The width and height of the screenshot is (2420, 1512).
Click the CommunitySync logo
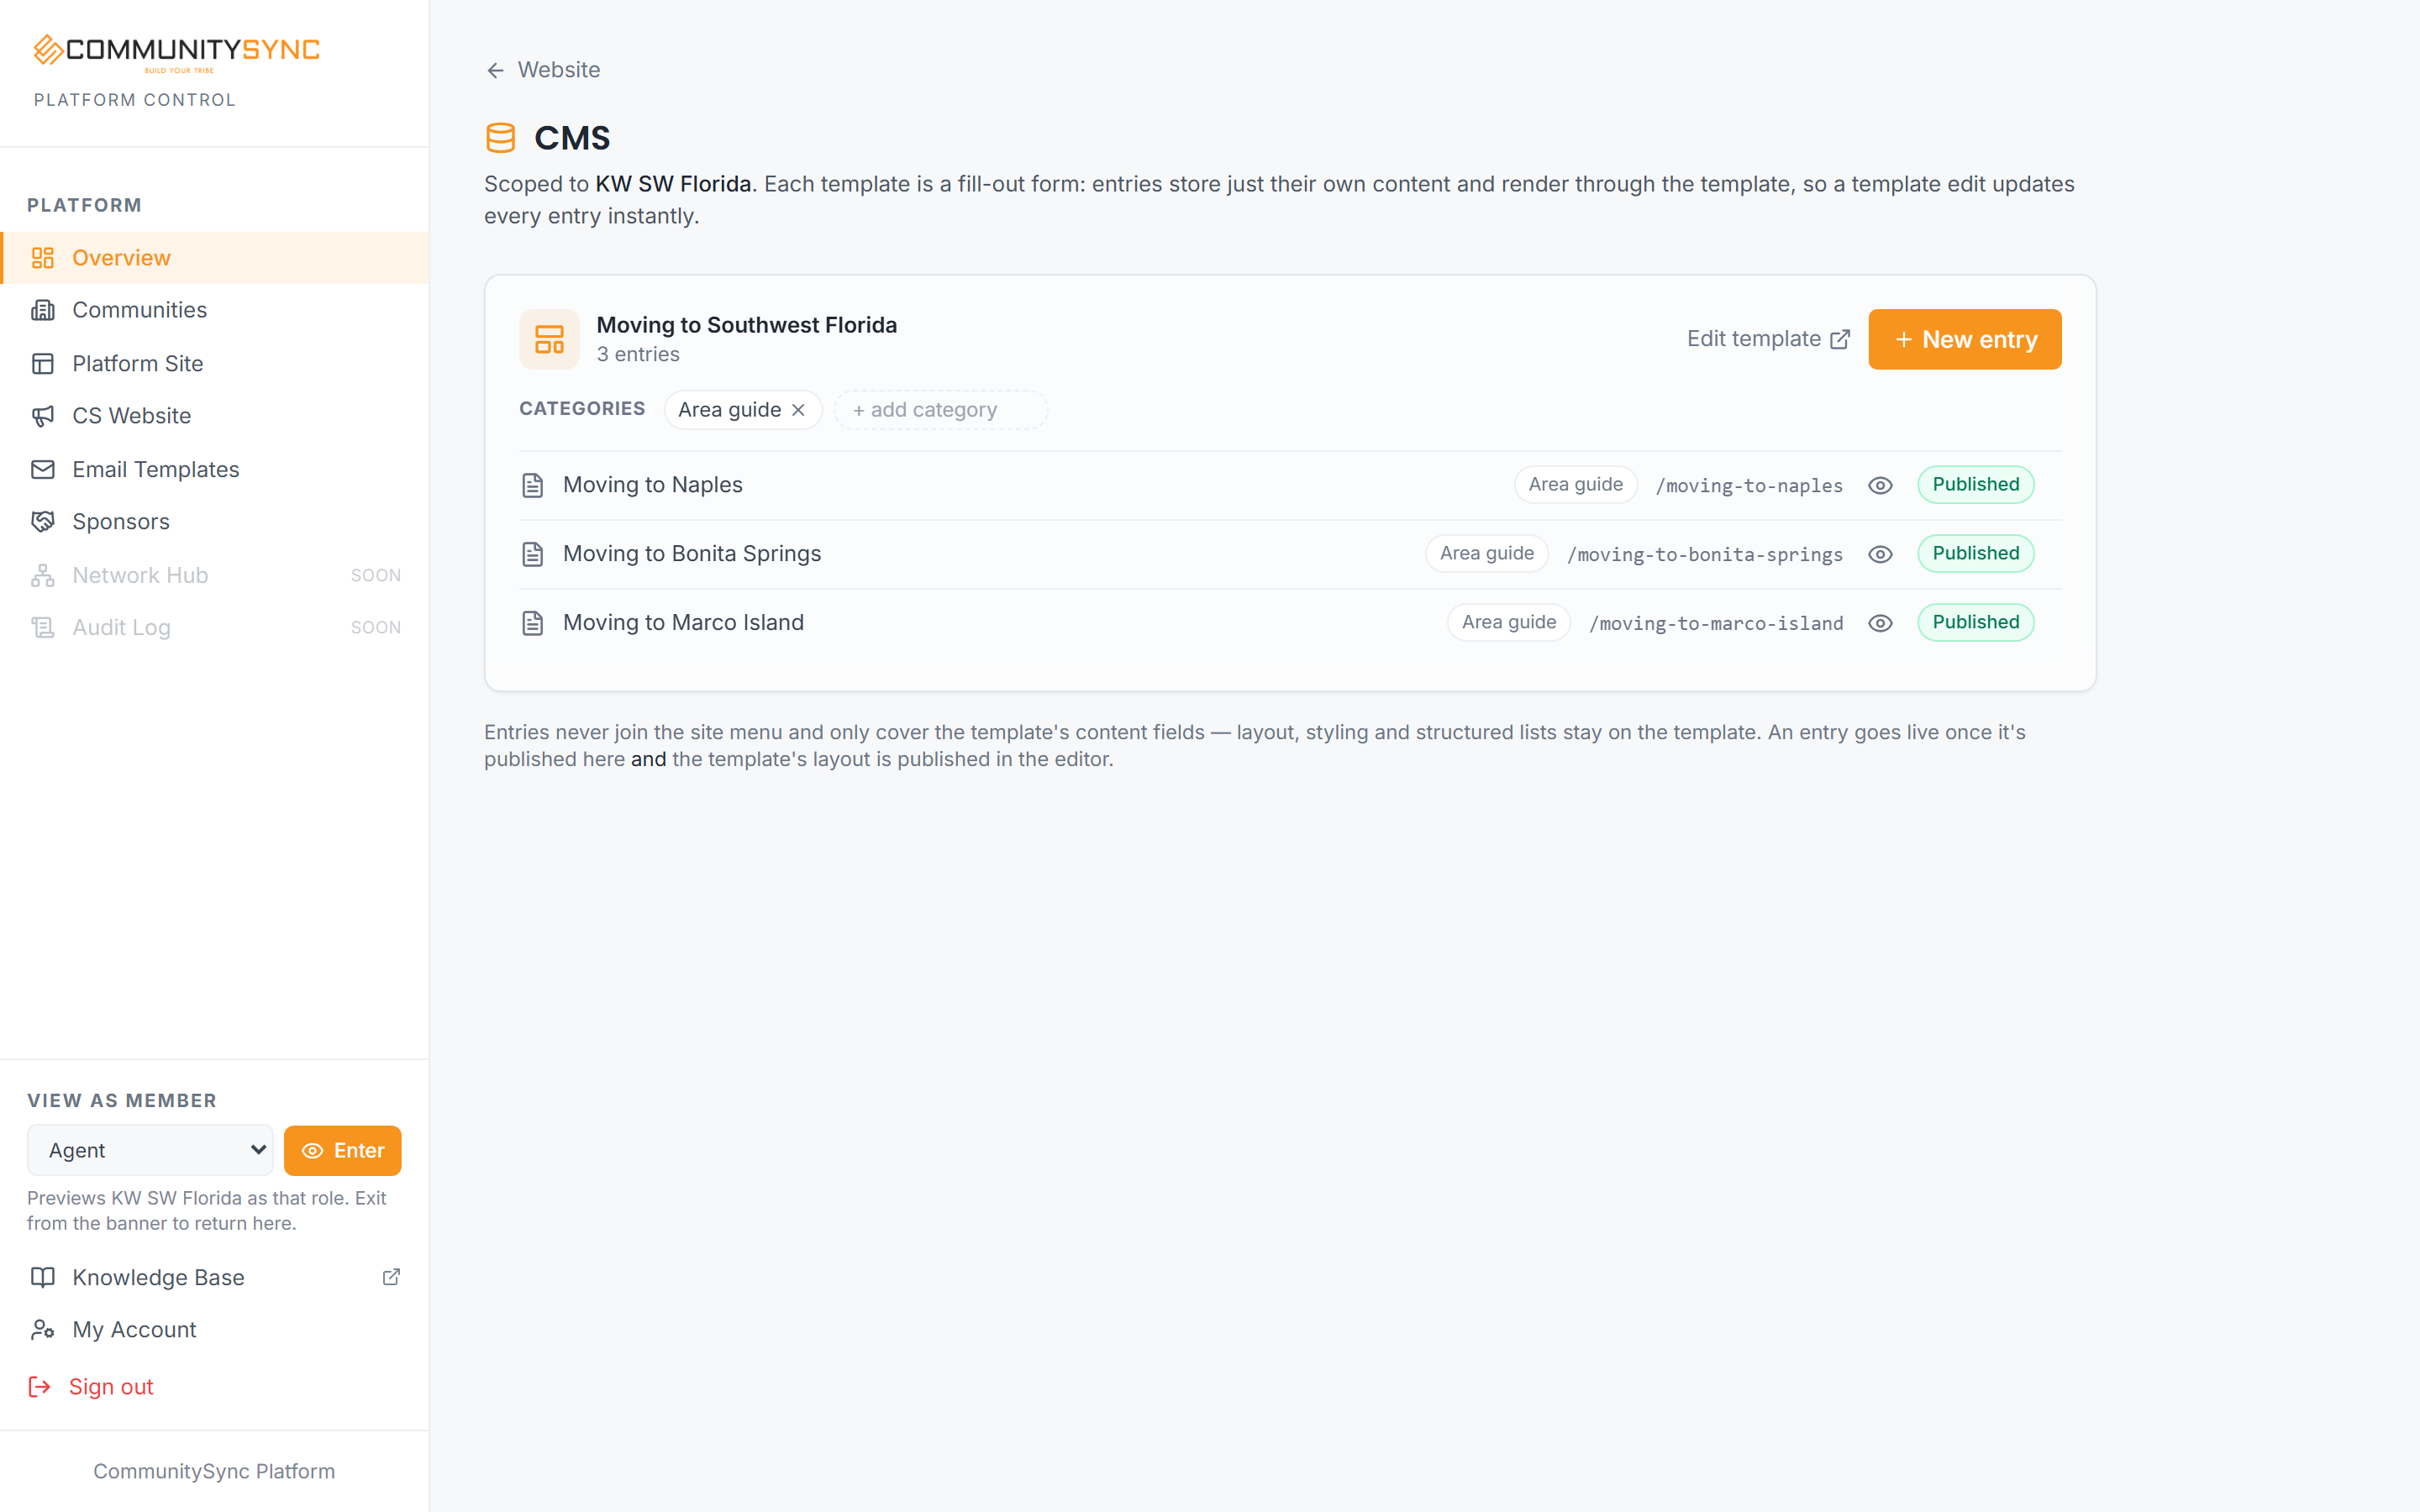(176, 52)
